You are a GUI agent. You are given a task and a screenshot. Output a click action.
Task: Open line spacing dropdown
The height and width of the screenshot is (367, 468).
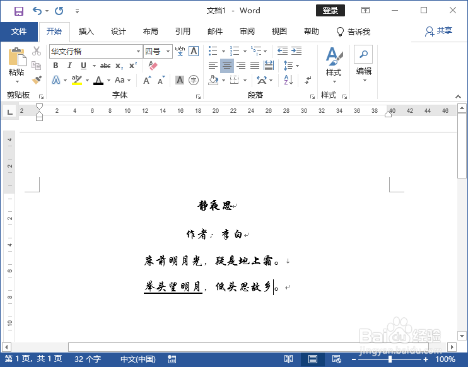point(291,66)
